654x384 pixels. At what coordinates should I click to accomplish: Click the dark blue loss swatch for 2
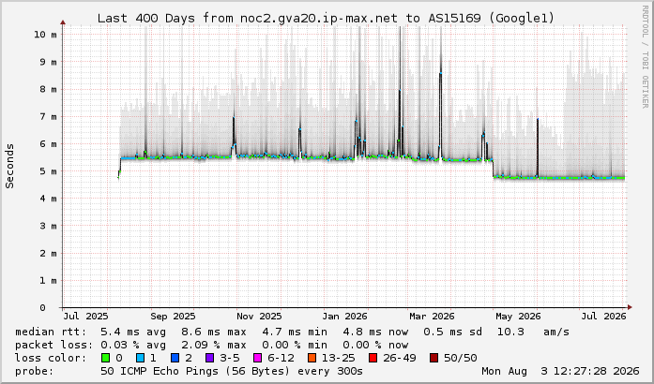[175, 358]
